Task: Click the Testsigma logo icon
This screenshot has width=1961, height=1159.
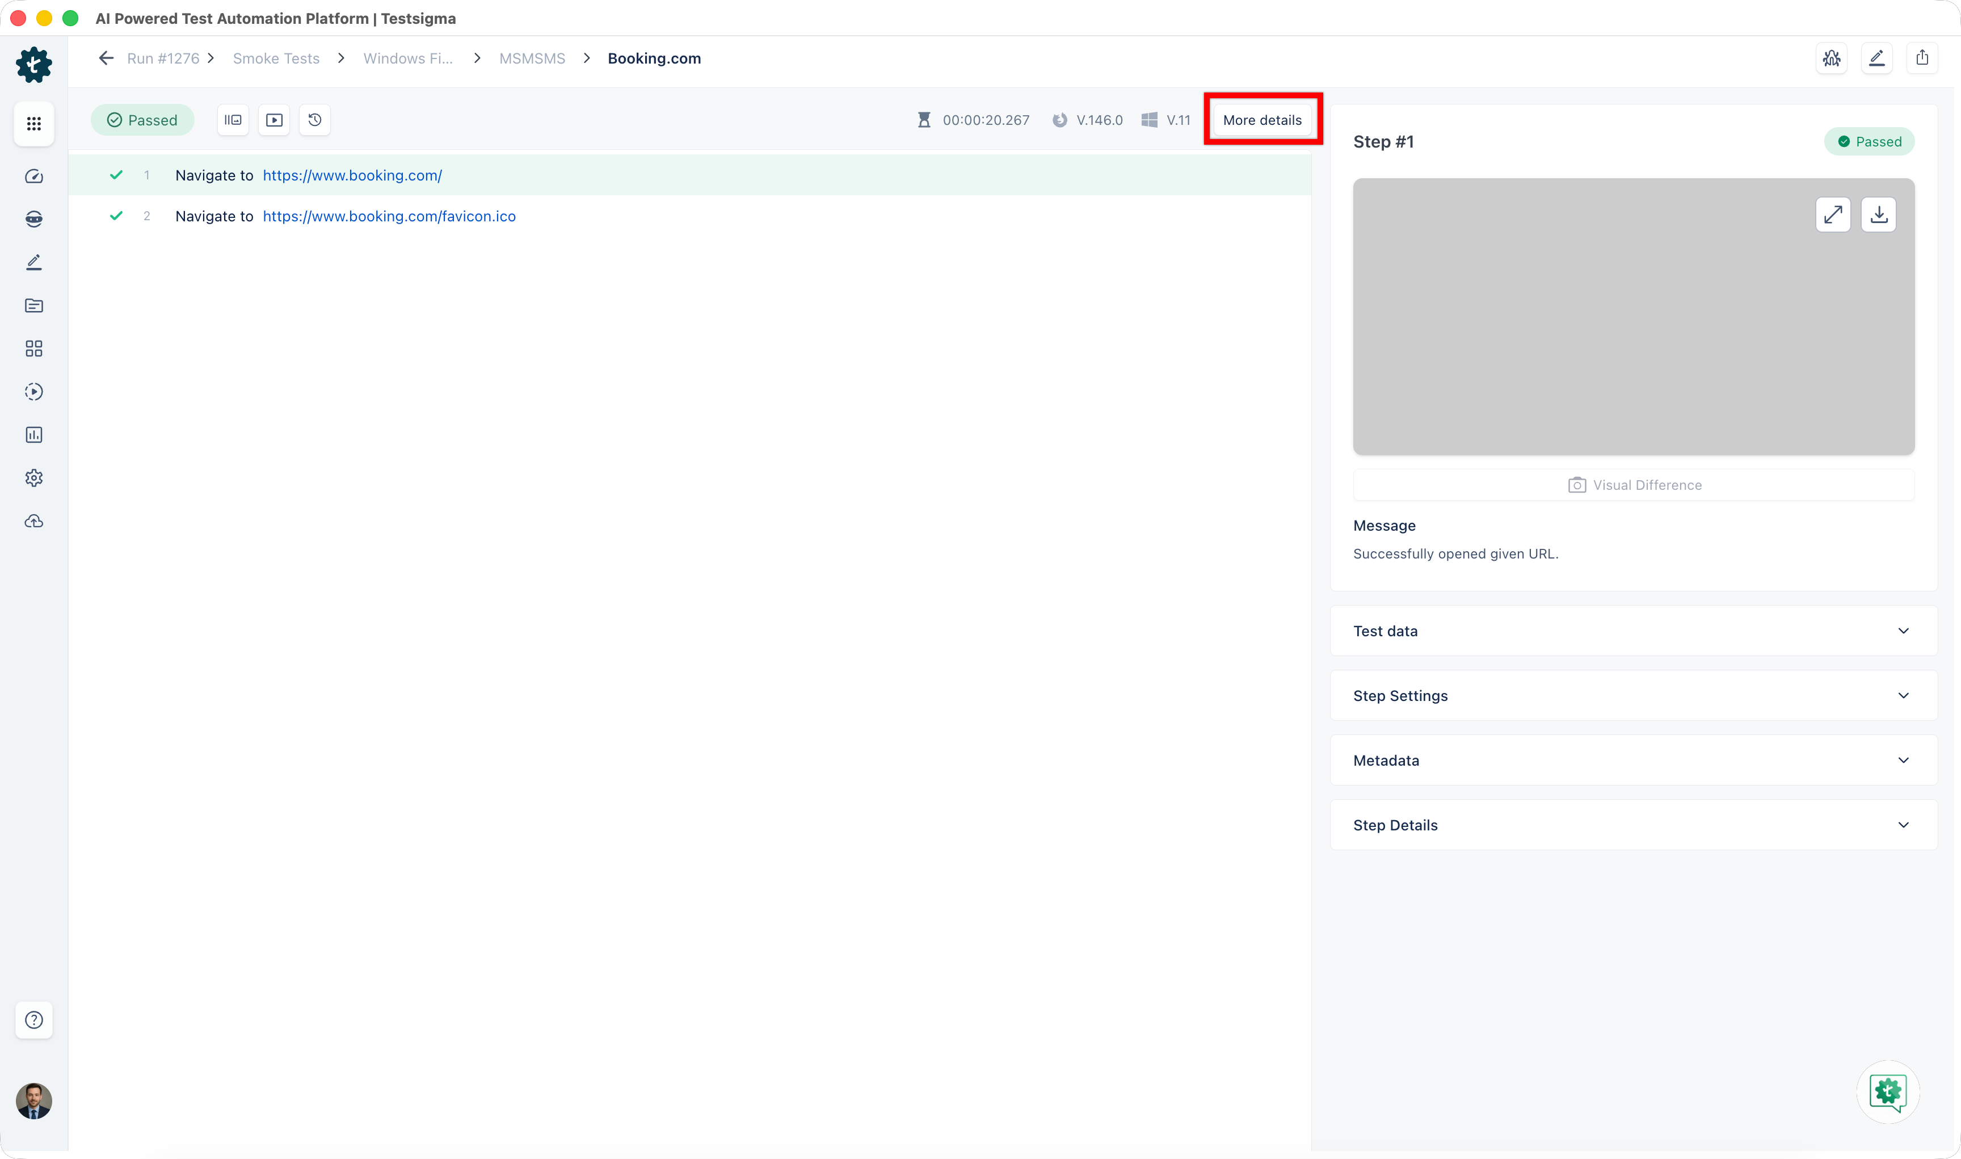Action: 33,65
